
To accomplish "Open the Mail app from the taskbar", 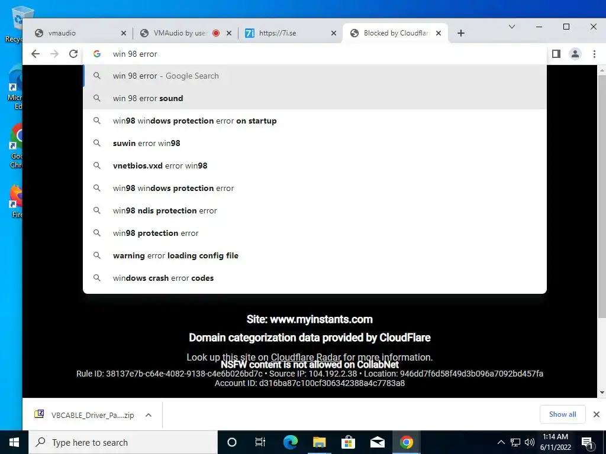I will pos(377,442).
